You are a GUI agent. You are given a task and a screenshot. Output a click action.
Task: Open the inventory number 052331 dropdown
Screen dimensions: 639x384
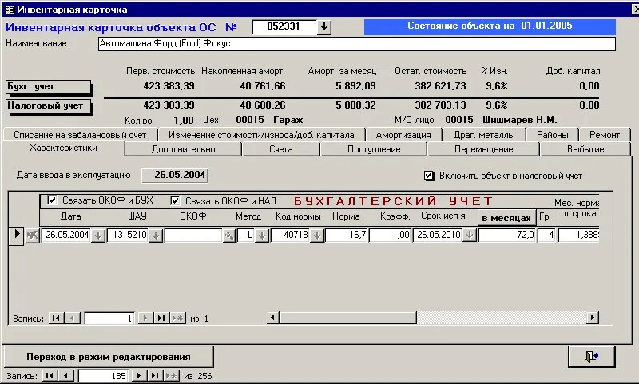pos(324,27)
